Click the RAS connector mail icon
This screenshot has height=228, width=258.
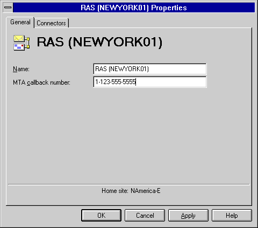pos(21,43)
